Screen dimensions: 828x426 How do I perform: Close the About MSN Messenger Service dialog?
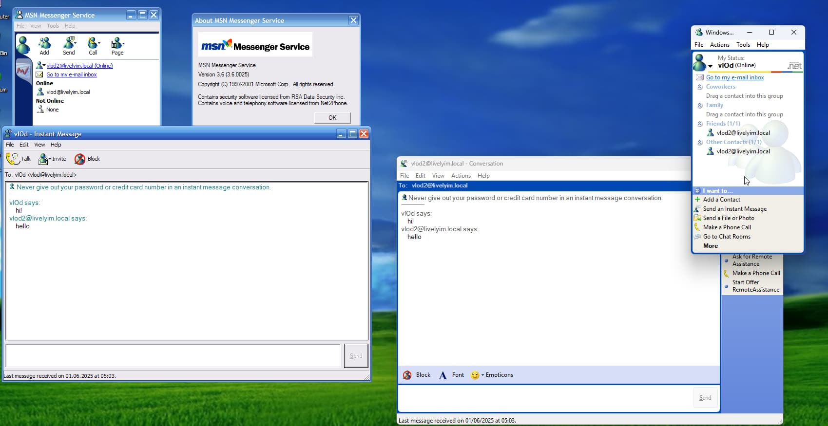point(353,20)
